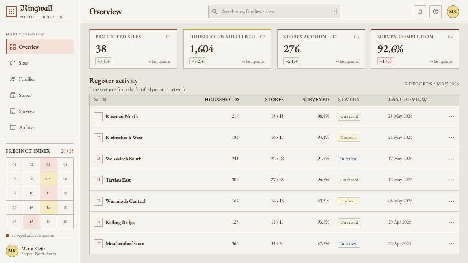Open row actions for Wurmloch Central

452,201
